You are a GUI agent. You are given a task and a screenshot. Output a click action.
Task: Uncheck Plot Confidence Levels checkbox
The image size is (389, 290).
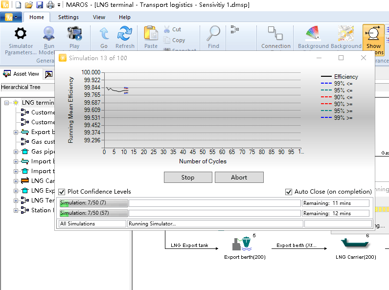coord(62,192)
